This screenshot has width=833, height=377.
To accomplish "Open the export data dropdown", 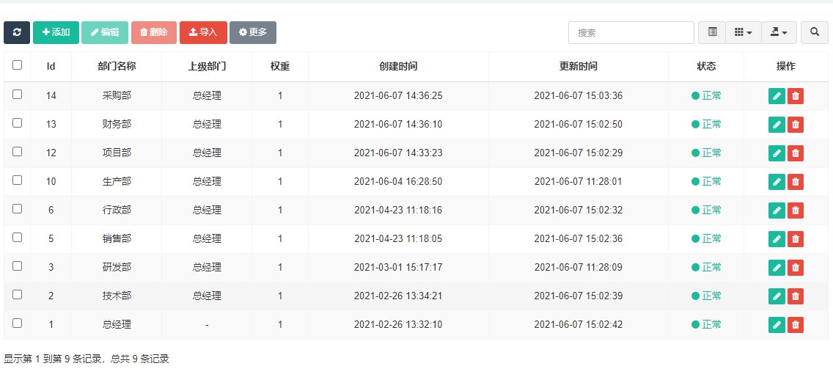I will click(779, 32).
